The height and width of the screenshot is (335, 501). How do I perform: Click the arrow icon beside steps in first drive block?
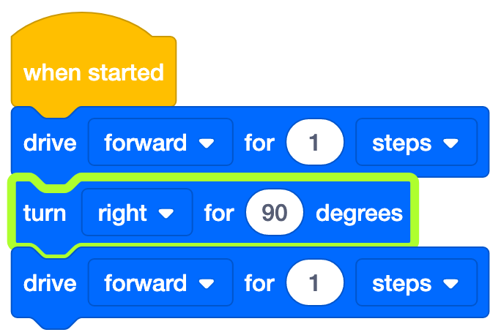451,143
